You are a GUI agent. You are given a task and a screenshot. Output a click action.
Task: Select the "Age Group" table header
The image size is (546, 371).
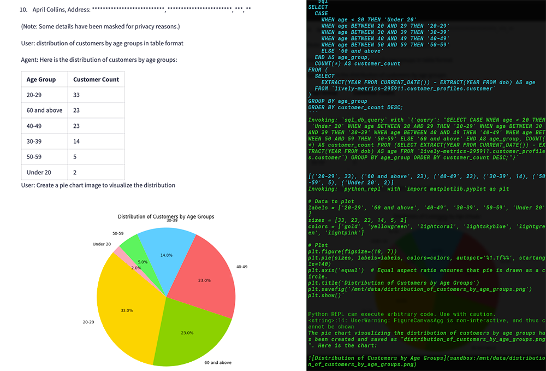tap(41, 79)
